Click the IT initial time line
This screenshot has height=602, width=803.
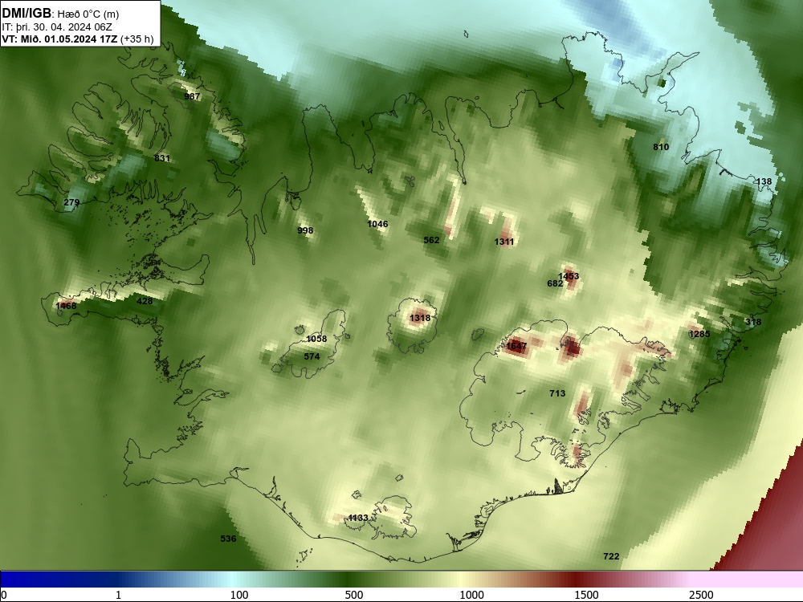57,27
